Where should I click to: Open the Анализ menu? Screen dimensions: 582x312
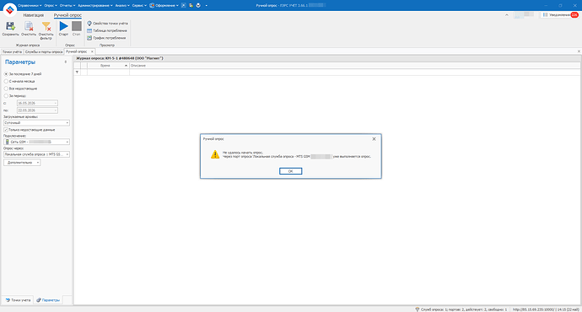tap(122, 6)
